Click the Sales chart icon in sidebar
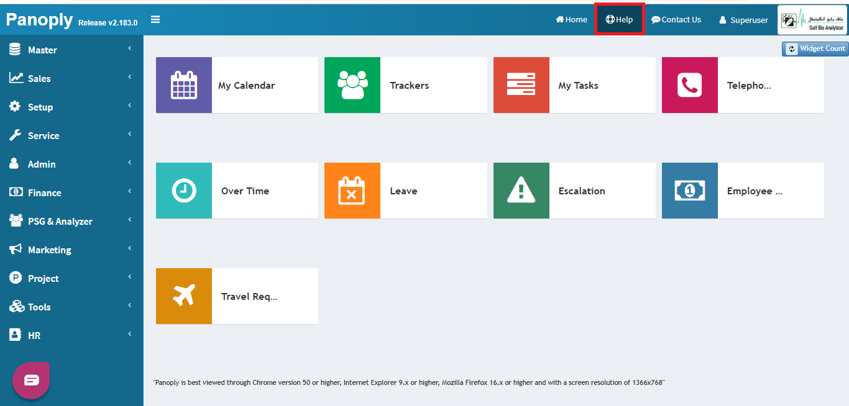Image resolution: width=849 pixels, height=406 pixels. [x=16, y=78]
